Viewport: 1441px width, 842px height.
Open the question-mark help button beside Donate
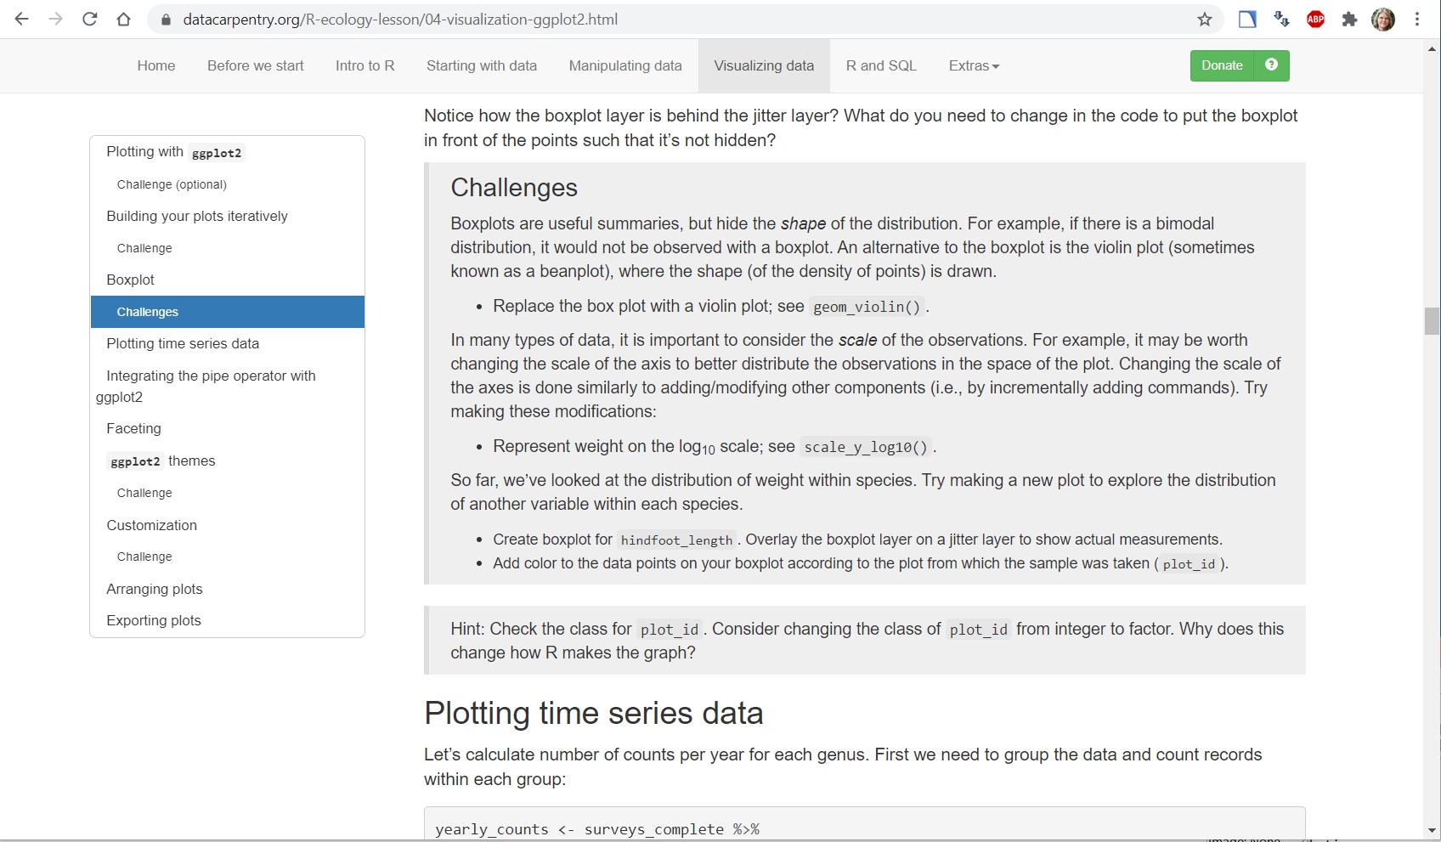1272,65
